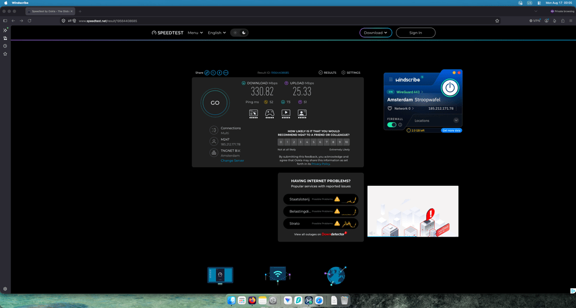The width and height of the screenshot is (576, 308).
Task: Reload the browser page
Action: (29, 21)
